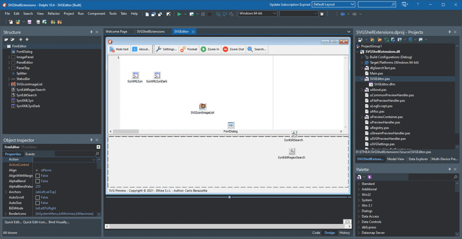Select the SynEditRegexSearch component on the form
The width and height of the screenshot is (462, 239).
tap(291, 151)
